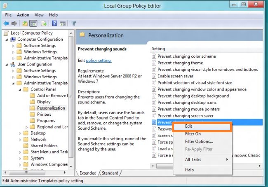Select Prevent changing window color and appearance
The height and width of the screenshot is (187, 268).
click(202, 89)
